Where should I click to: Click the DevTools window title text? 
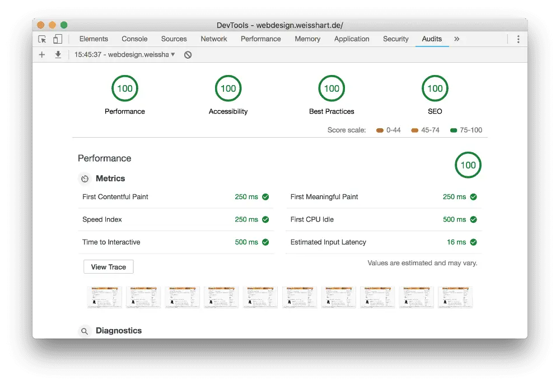pyautogui.click(x=279, y=25)
